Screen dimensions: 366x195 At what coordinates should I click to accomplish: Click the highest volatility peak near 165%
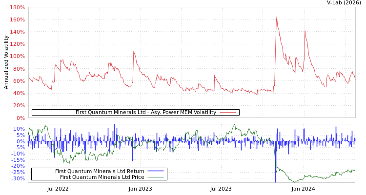click(276, 17)
